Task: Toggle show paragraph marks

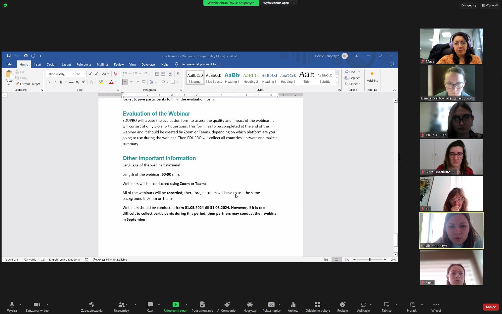Action: coord(178,74)
